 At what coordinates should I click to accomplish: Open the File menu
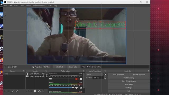tap(5, 6)
